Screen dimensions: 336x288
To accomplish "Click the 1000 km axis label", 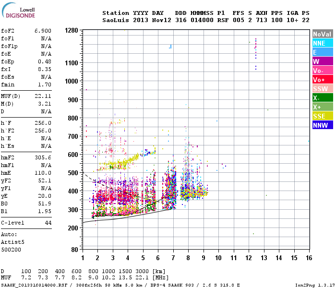I will (x=72, y=81).
